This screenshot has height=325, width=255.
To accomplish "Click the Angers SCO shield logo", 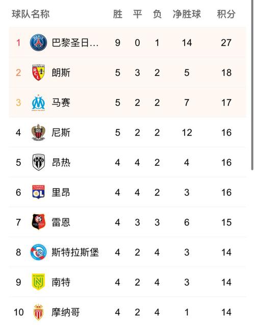I will point(39,162).
